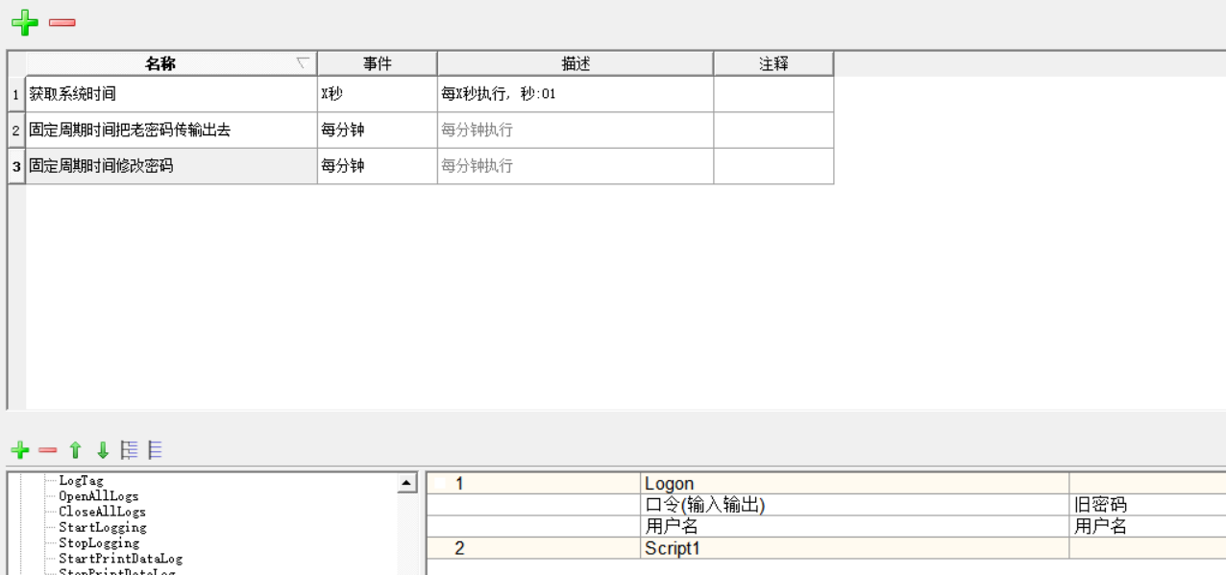Toggle the sort arrow in 名称 header
Screen dimensions: 1226x575
tap(303, 62)
